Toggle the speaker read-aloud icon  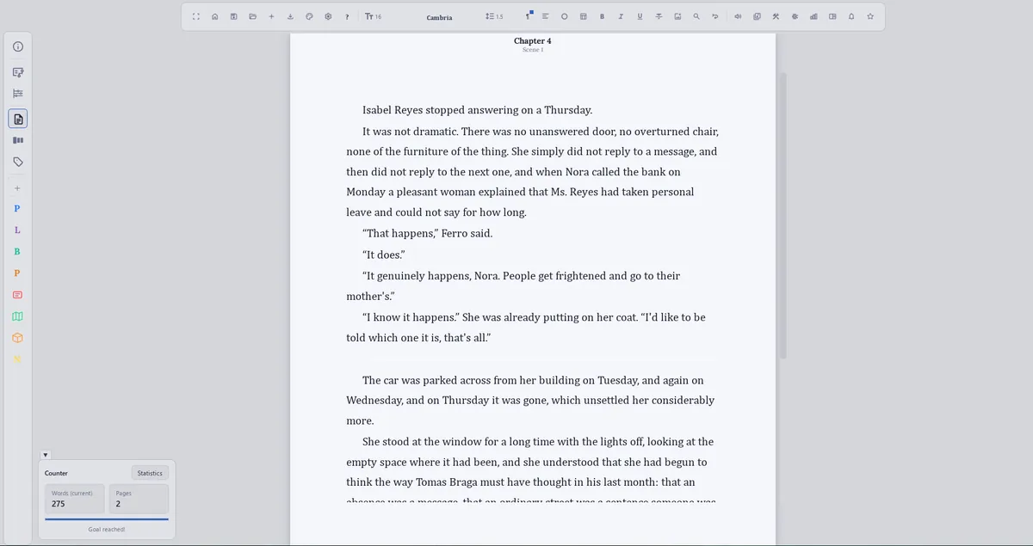tap(739, 16)
